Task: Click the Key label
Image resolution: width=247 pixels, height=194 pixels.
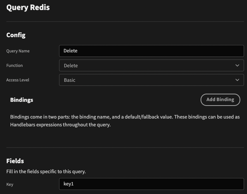Action: click(x=10, y=184)
